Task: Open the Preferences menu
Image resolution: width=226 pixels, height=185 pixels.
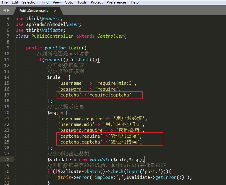Action: pyautogui.click(x=117, y=2)
